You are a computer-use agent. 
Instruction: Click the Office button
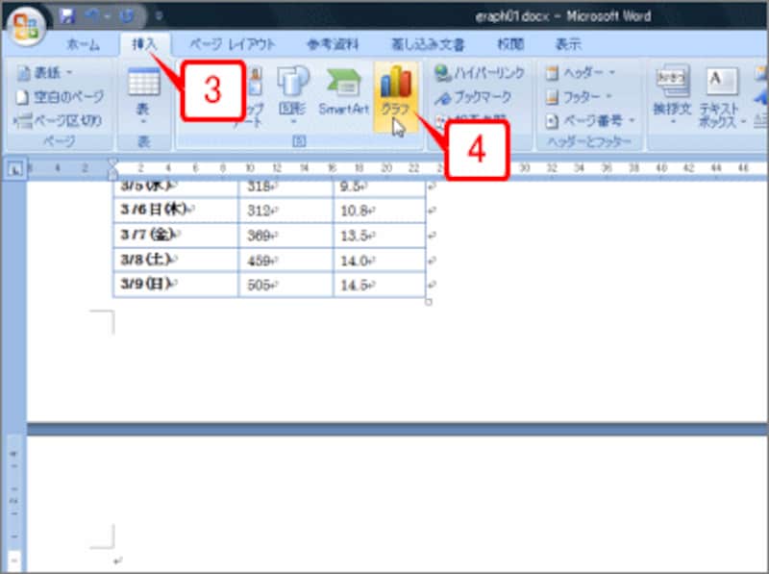(27, 21)
